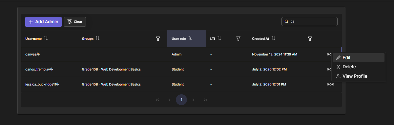The height and width of the screenshot is (125, 394).
Task: Jump to last page of results
Action: (206, 100)
